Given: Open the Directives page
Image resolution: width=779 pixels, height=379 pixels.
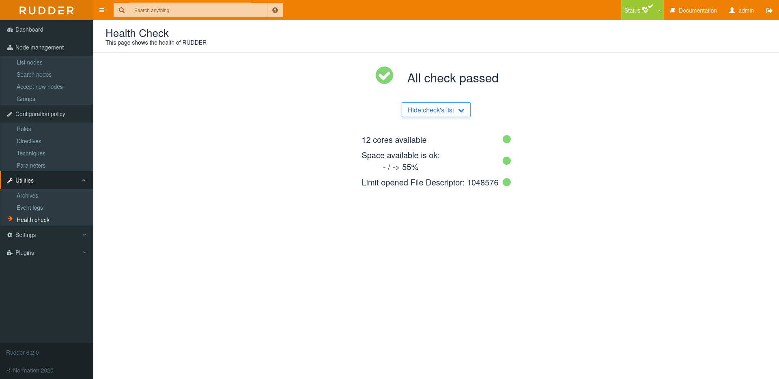Looking at the screenshot, I should point(29,141).
